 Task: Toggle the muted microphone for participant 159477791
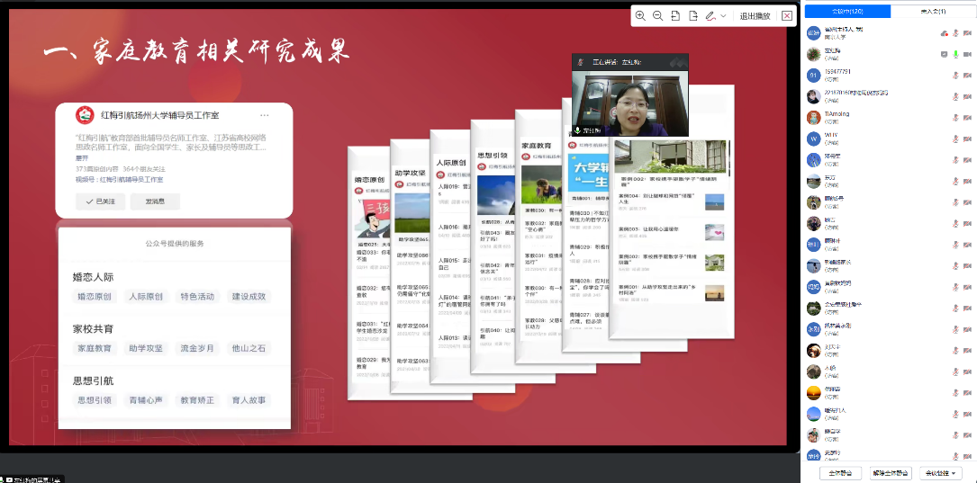click(955, 75)
